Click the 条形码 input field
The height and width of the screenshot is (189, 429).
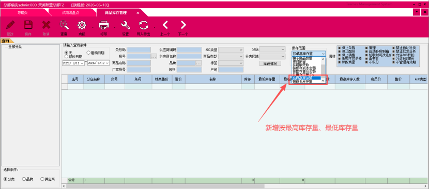139,49
